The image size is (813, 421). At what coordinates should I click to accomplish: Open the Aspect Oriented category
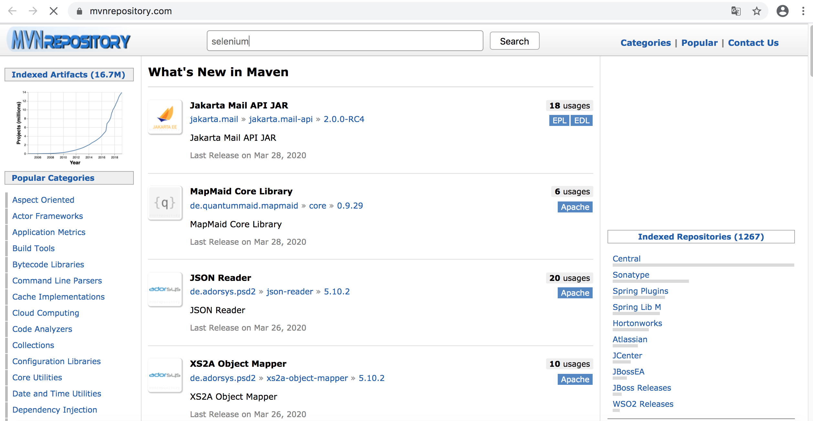pyautogui.click(x=43, y=200)
